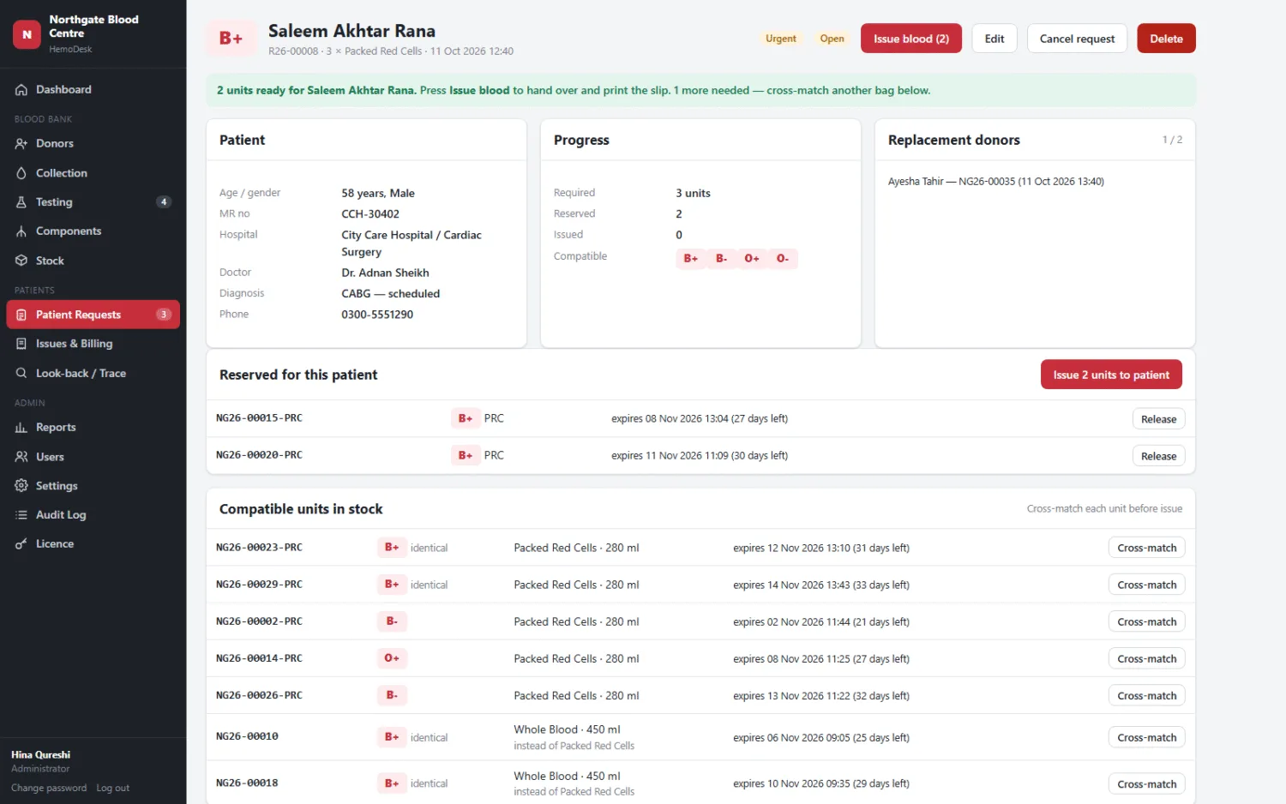Click the Change password link
Viewport: 1286px width, 804px height.
point(49,789)
